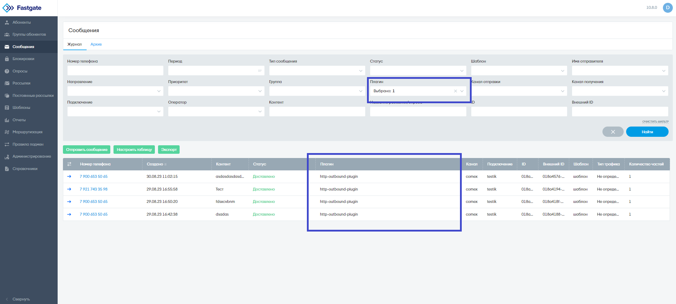Open the Период calendar icon
The width and height of the screenshot is (676, 304).
(260, 71)
